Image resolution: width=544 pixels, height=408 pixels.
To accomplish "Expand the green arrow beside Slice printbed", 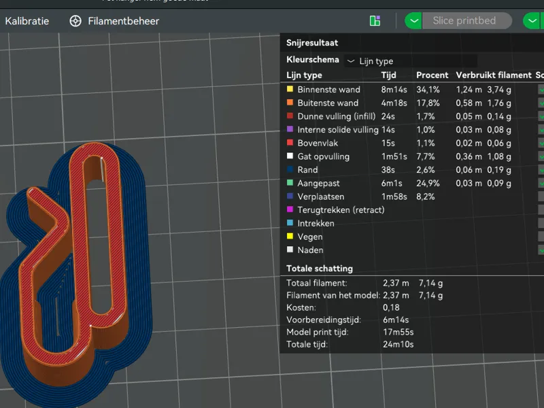I will 413,21.
